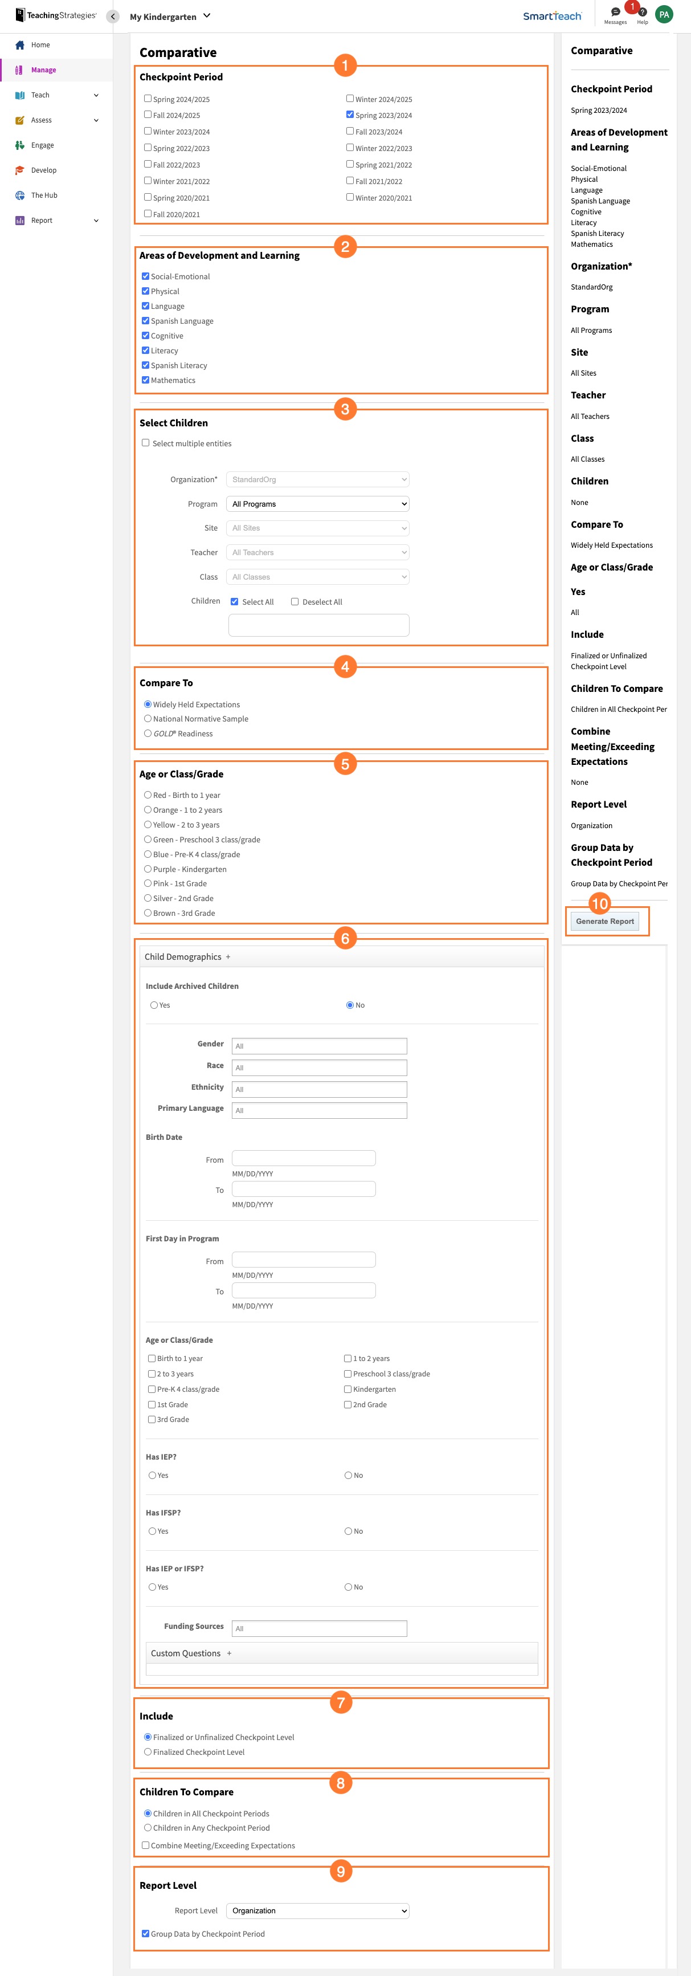Click the Home icon in sidebar

tap(20, 45)
